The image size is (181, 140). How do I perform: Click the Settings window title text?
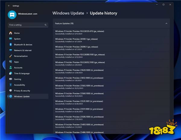pyautogui.click(x=16, y=6)
